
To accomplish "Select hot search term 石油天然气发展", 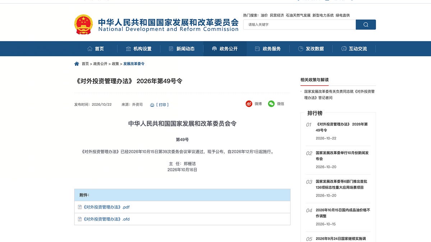I will (298, 15).
